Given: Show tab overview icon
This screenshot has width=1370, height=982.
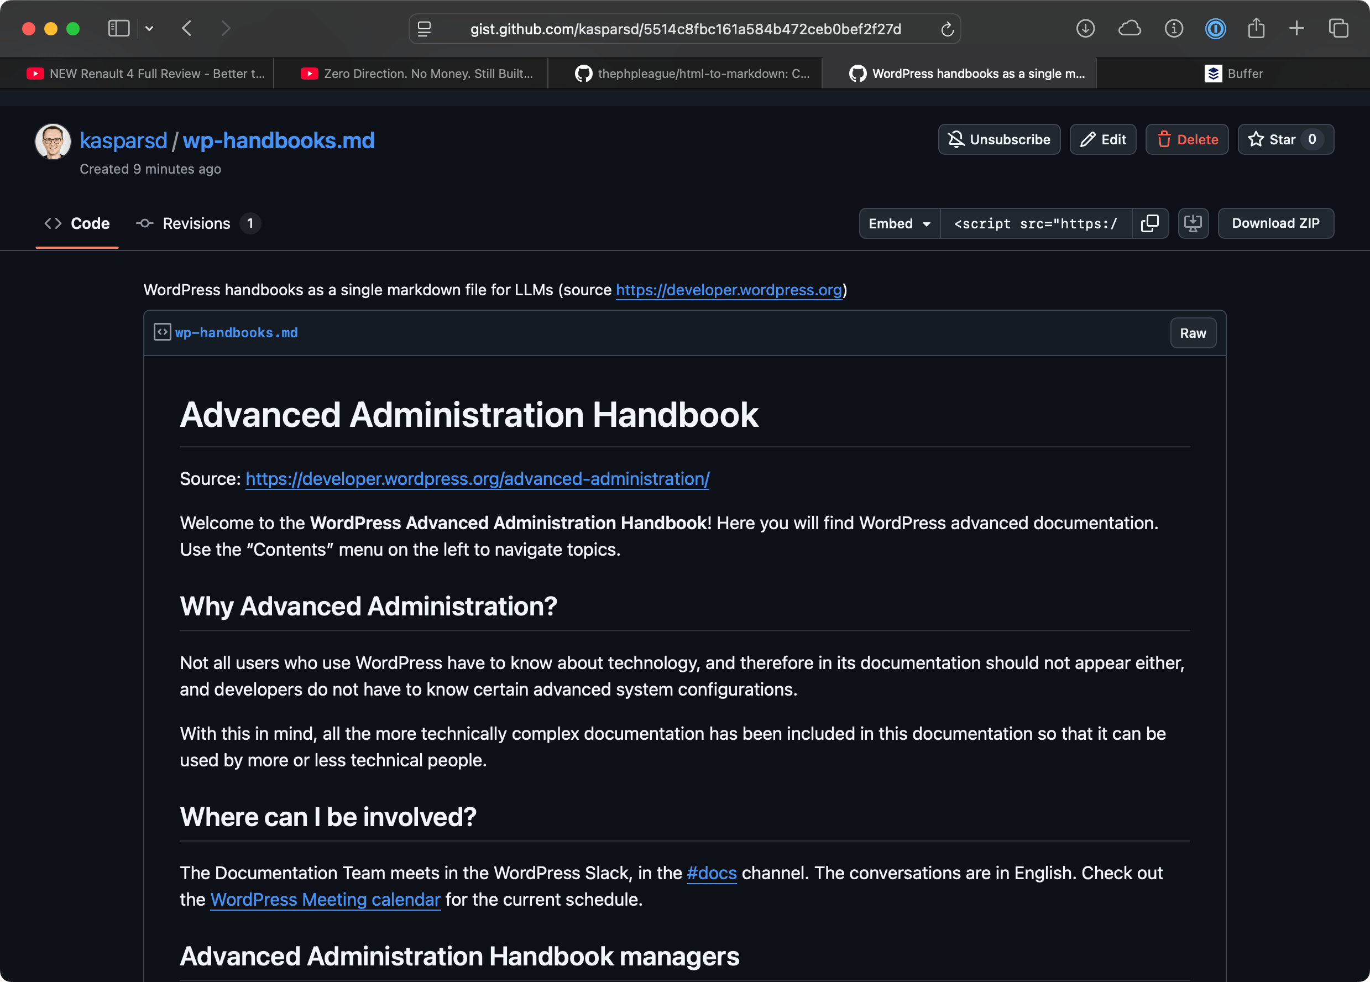Looking at the screenshot, I should tap(1338, 28).
